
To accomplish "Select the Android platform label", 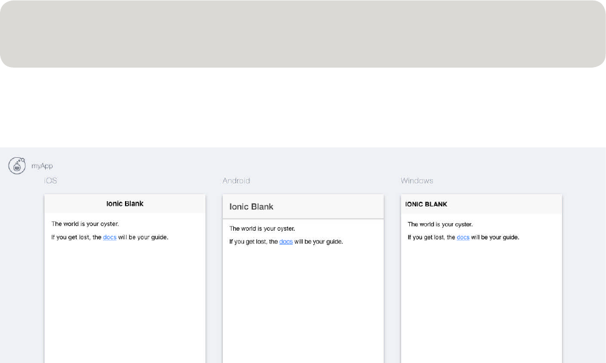I will (x=236, y=180).
